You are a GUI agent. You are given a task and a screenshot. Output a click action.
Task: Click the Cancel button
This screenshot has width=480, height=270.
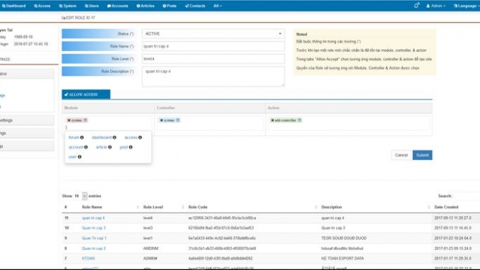click(401, 155)
